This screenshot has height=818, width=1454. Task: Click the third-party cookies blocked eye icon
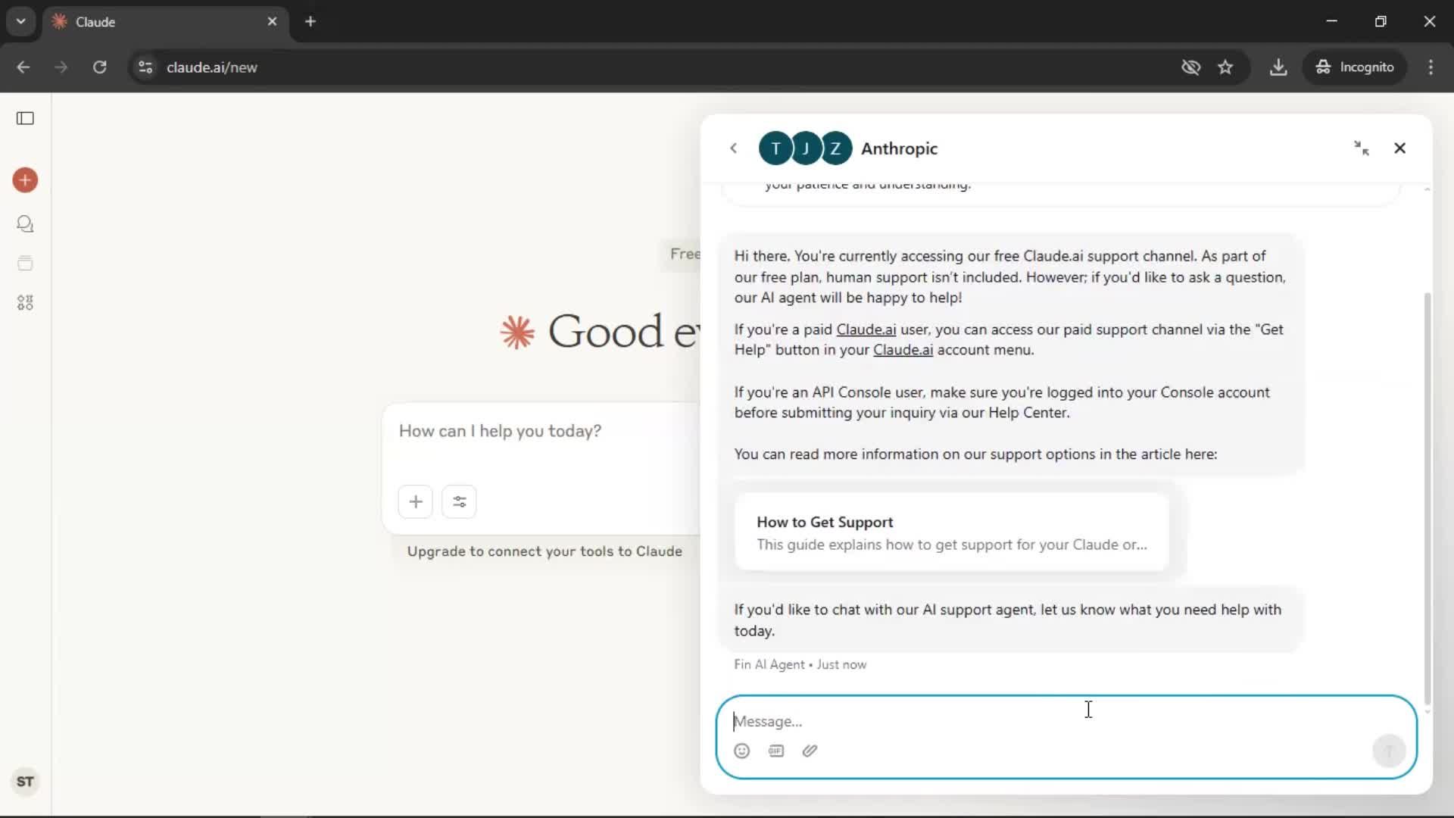point(1190,67)
